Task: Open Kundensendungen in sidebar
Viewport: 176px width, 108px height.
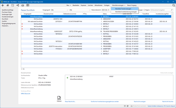Action: click(x=8, y=17)
